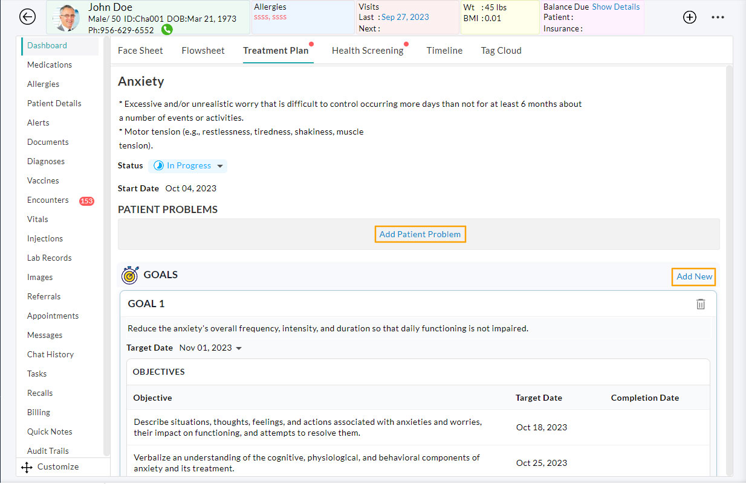This screenshot has height=484, width=746.
Task: Click the Goals target icon
Action: click(129, 275)
